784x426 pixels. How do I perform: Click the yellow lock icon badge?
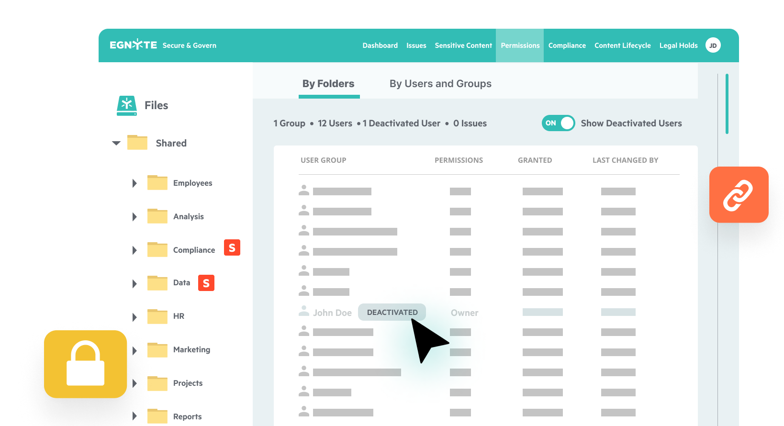(86, 364)
